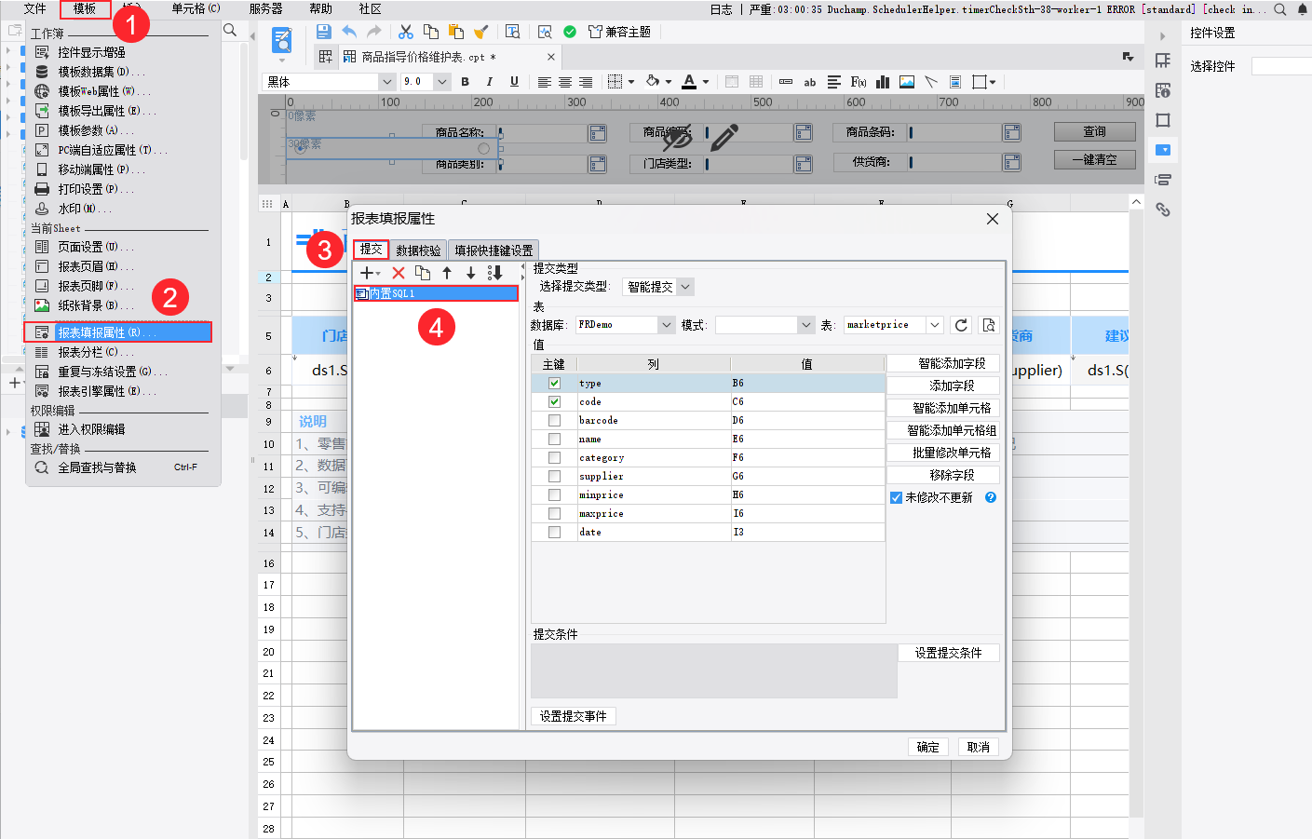The image size is (1312, 839).
Task: Refresh the database table list
Action: 961,325
